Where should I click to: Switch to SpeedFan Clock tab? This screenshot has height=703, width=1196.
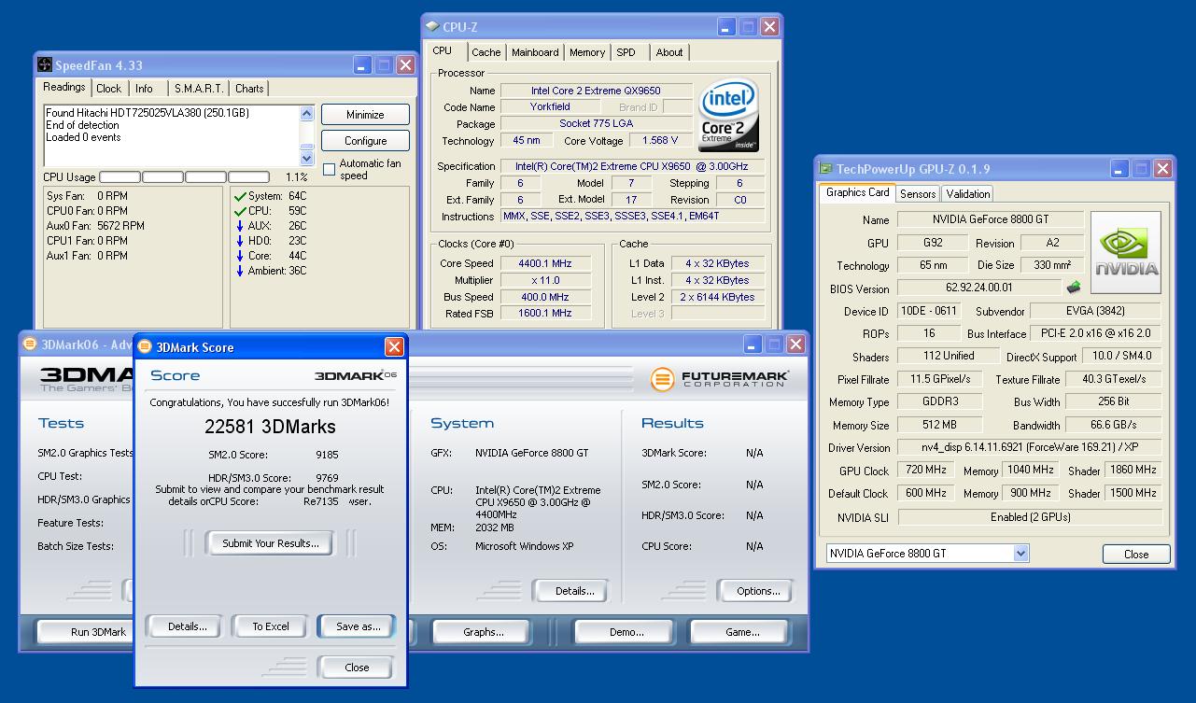click(108, 89)
